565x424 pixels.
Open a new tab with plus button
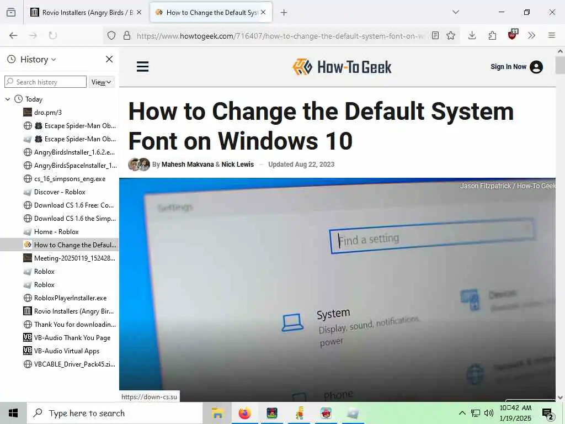(284, 13)
